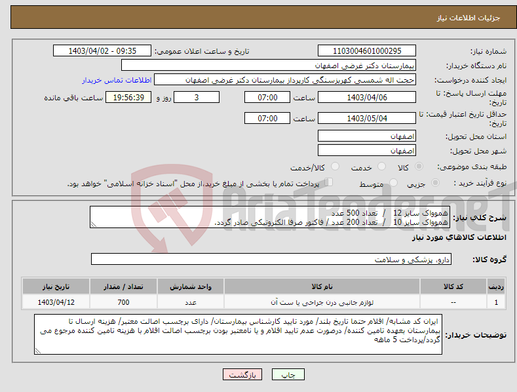Click the نوع فرآیند خرید label
The height and width of the screenshot is (392, 517).
pos(480,183)
